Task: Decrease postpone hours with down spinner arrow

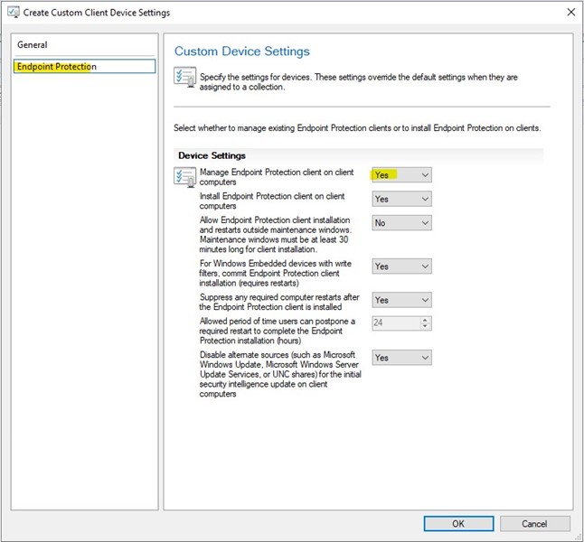Action: (425, 326)
